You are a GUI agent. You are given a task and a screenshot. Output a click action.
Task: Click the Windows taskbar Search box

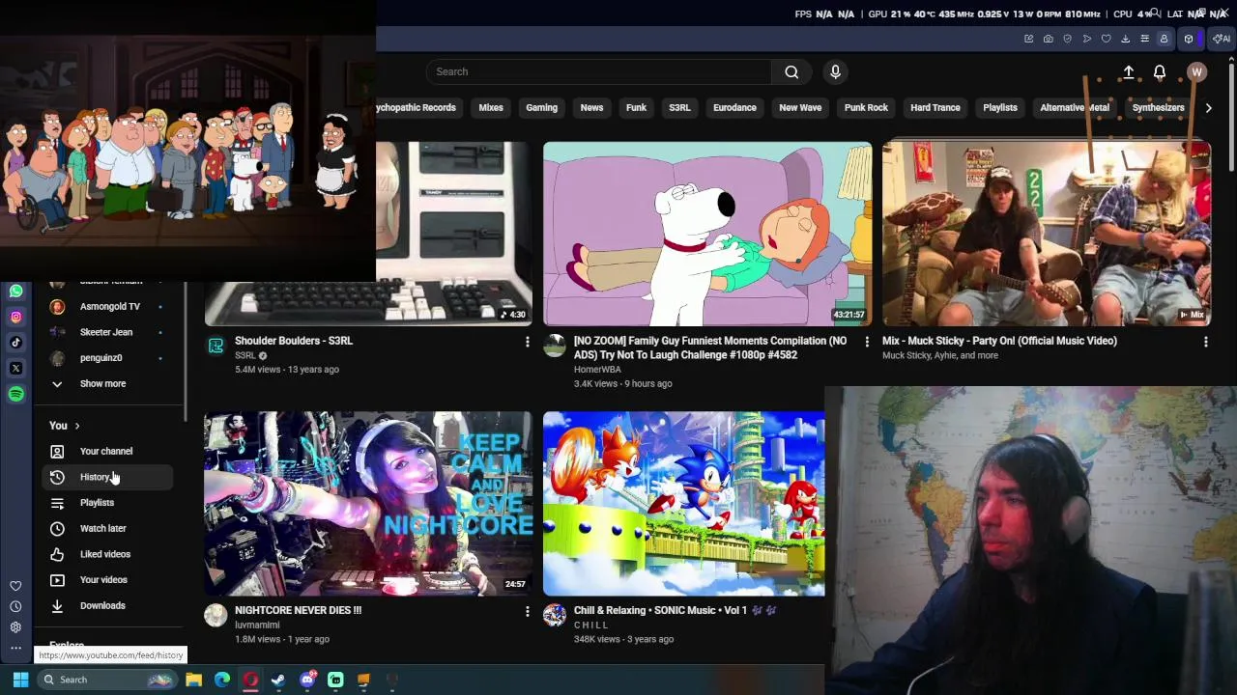click(x=106, y=680)
